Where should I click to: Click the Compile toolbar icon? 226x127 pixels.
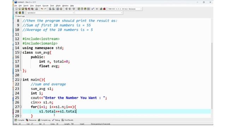pos(79,9)
